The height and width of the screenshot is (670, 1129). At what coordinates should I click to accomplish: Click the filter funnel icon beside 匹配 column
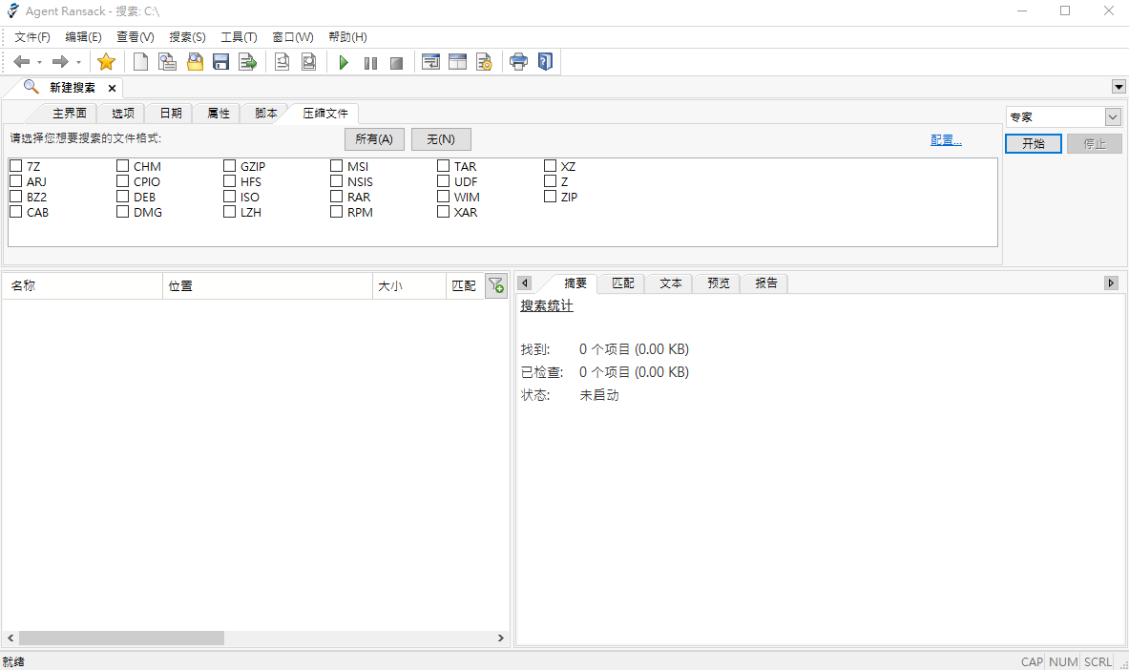(x=495, y=285)
